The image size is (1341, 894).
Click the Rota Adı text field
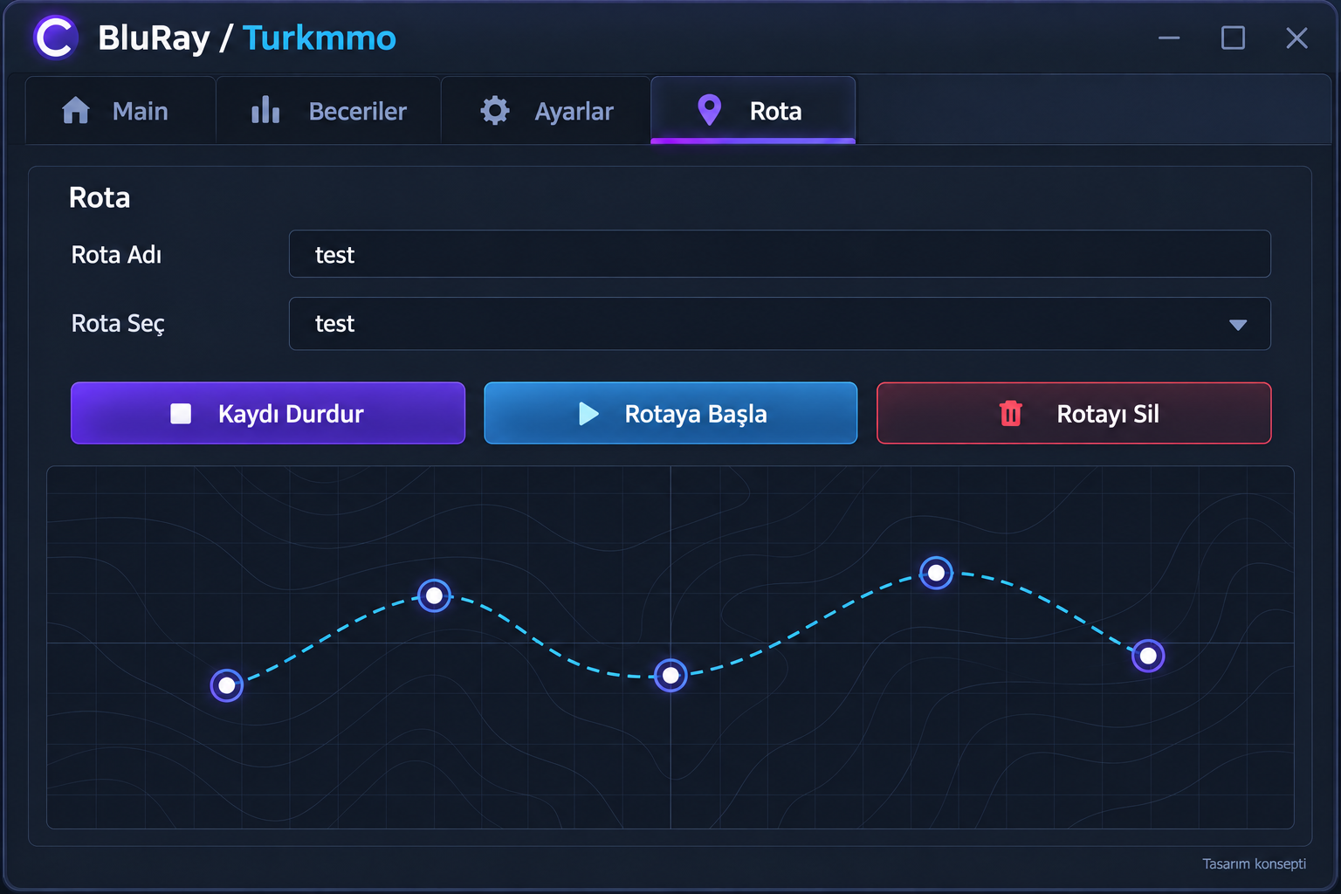(x=780, y=254)
